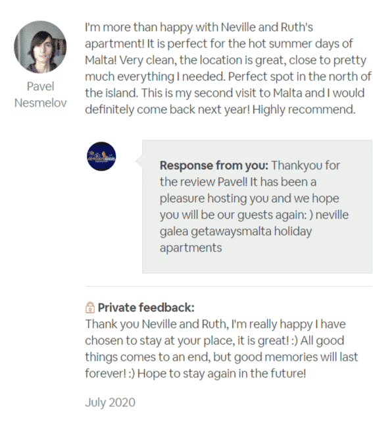Click the horizontal divider above Private feedback
The width and height of the screenshot is (373, 422).
pos(229,286)
